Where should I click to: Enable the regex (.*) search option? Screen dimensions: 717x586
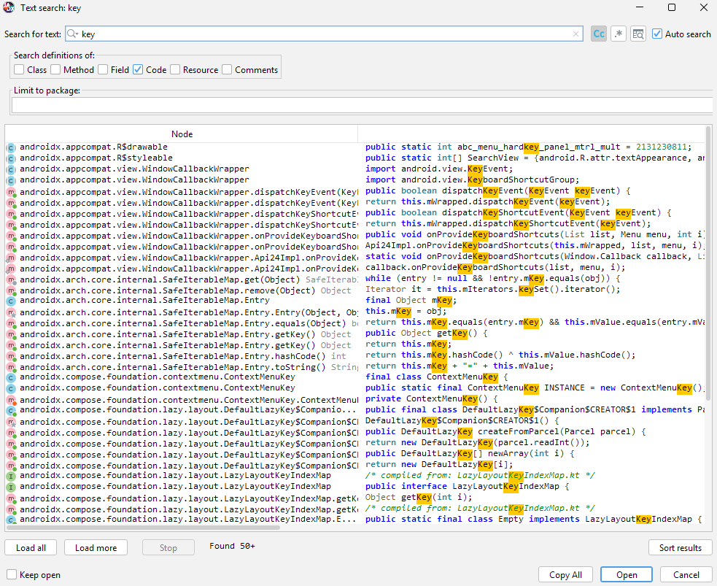(619, 34)
